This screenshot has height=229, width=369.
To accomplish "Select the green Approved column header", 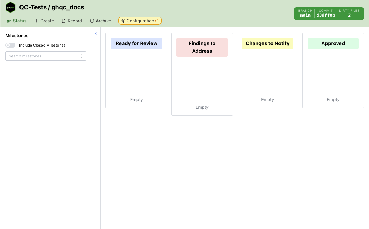I will click(x=333, y=43).
